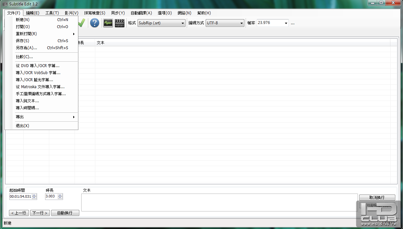Select 導入純文本... menu entry
Image resolution: width=403 pixels, height=229 pixels.
42,101
